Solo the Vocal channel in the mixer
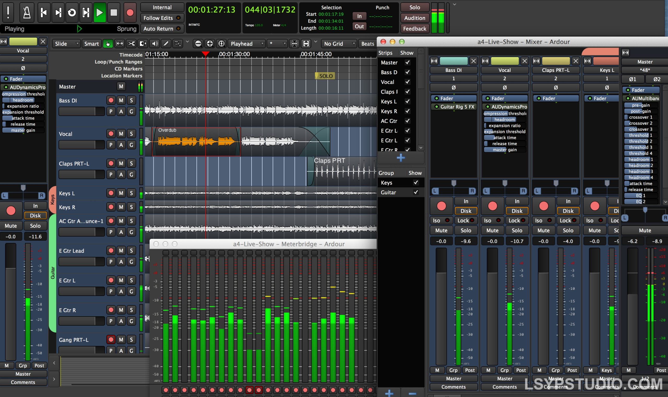The height and width of the screenshot is (397, 668). click(x=517, y=230)
